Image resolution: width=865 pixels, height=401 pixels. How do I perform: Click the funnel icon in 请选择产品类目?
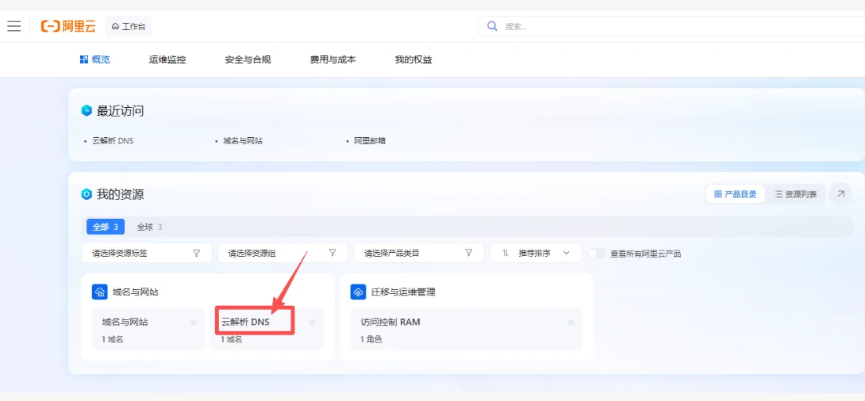[469, 254]
